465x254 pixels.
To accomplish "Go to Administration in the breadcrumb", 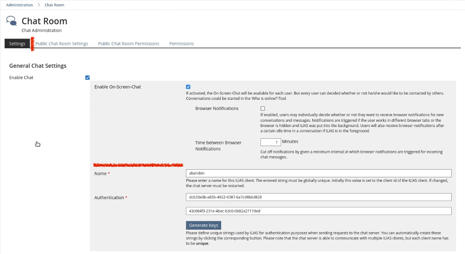I will [x=19, y=5].
